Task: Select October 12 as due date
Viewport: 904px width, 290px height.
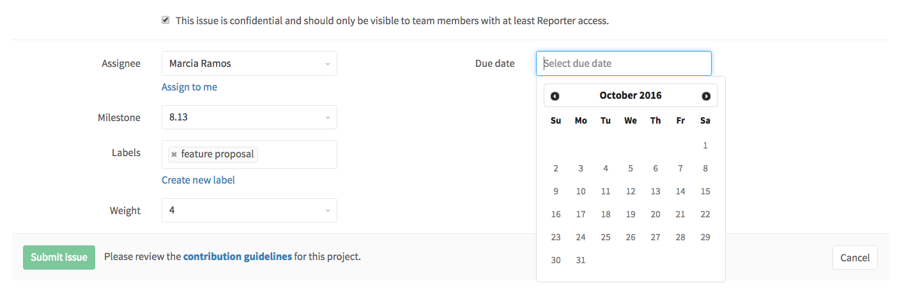Action: point(631,191)
